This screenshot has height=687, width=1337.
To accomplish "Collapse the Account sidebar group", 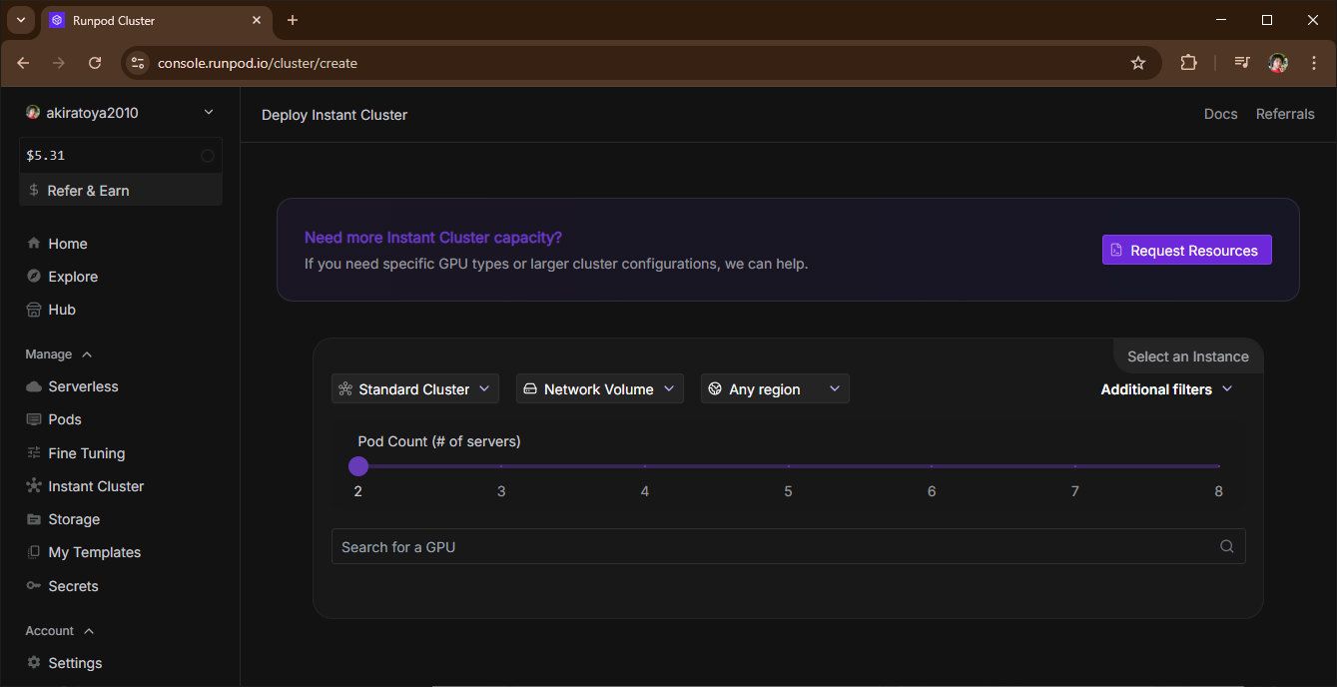I will (60, 631).
